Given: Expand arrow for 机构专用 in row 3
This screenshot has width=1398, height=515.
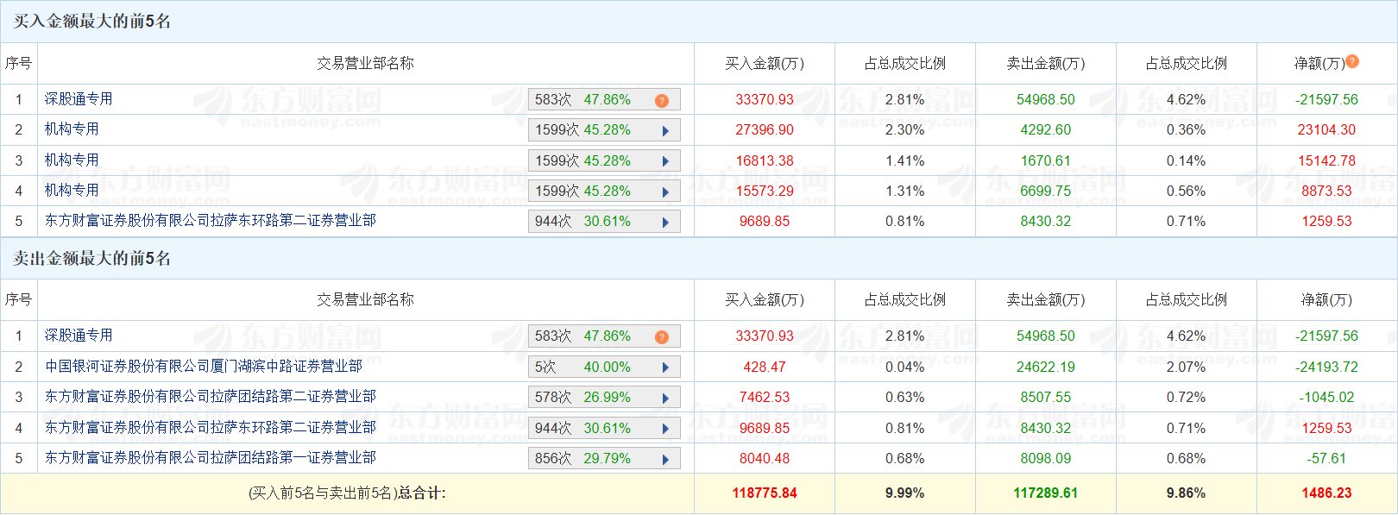Looking at the screenshot, I should [665, 161].
